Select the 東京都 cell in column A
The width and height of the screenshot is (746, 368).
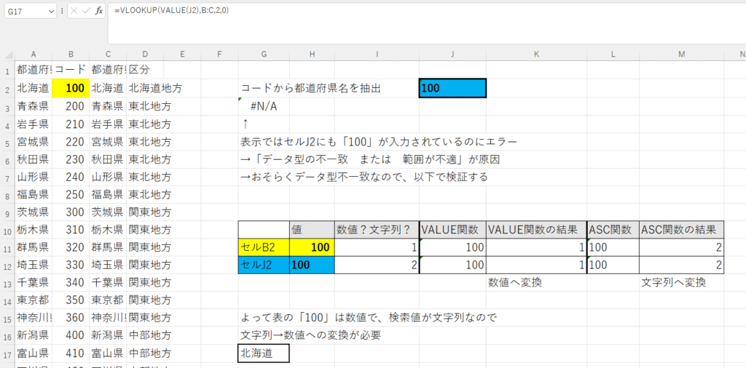32,300
